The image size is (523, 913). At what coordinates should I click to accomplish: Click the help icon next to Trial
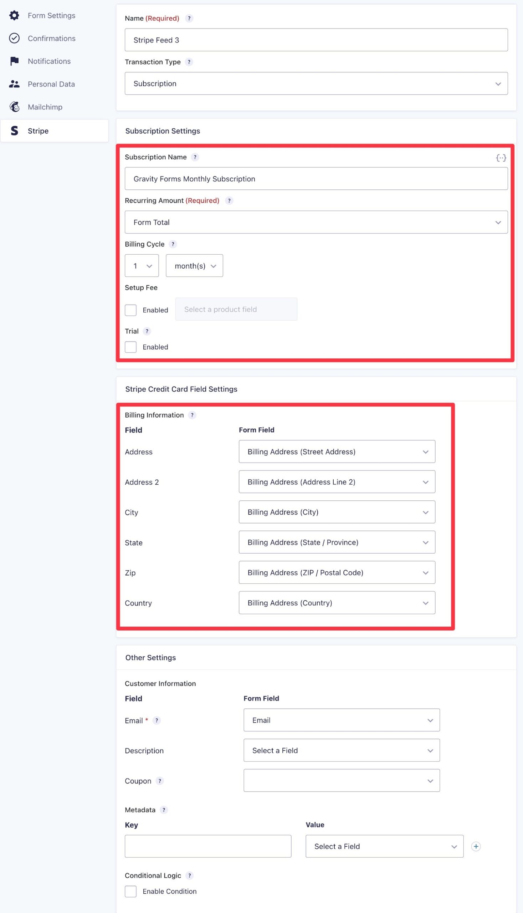point(147,331)
